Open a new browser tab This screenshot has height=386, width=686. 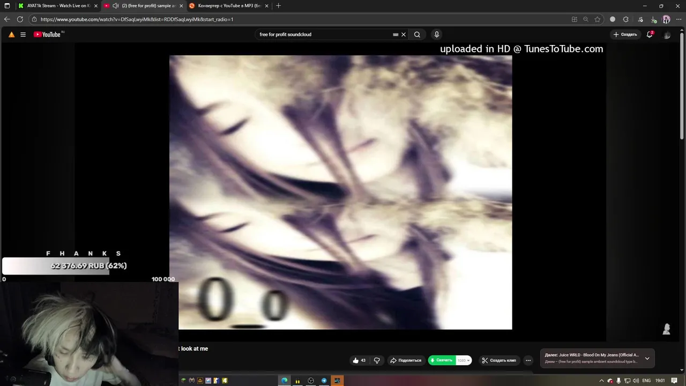point(278,6)
